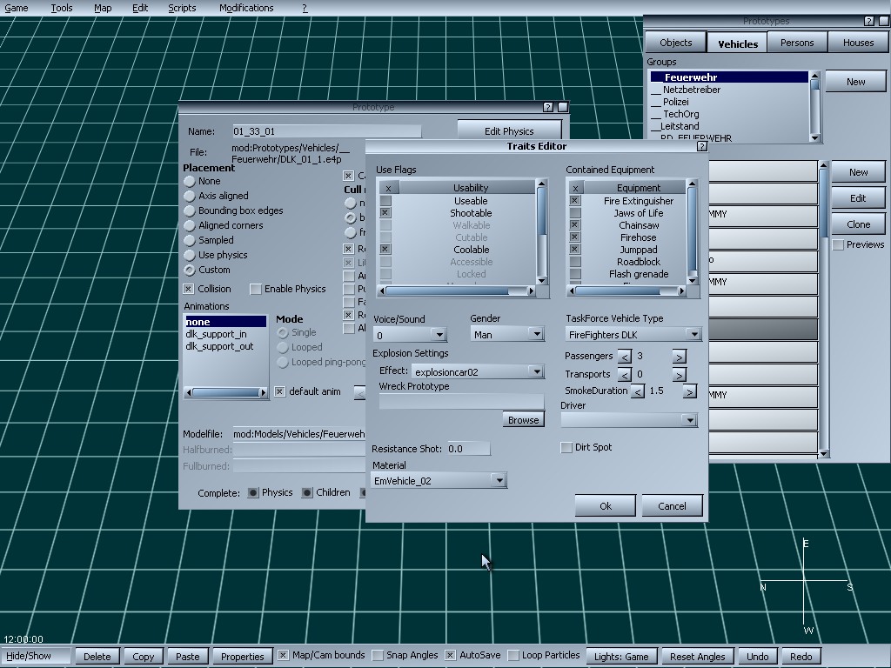Increase Transports count with right arrow
Image resolution: width=891 pixels, height=668 pixels.
pos(679,375)
